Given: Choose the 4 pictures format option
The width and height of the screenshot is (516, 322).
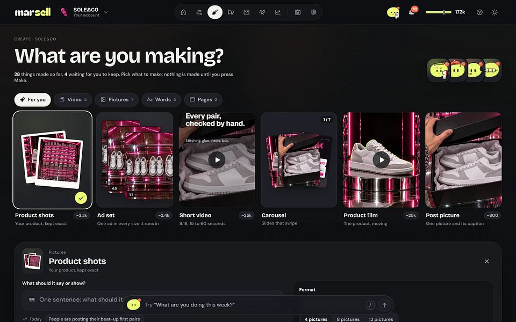Looking at the screenshot, I should [316, 319].
